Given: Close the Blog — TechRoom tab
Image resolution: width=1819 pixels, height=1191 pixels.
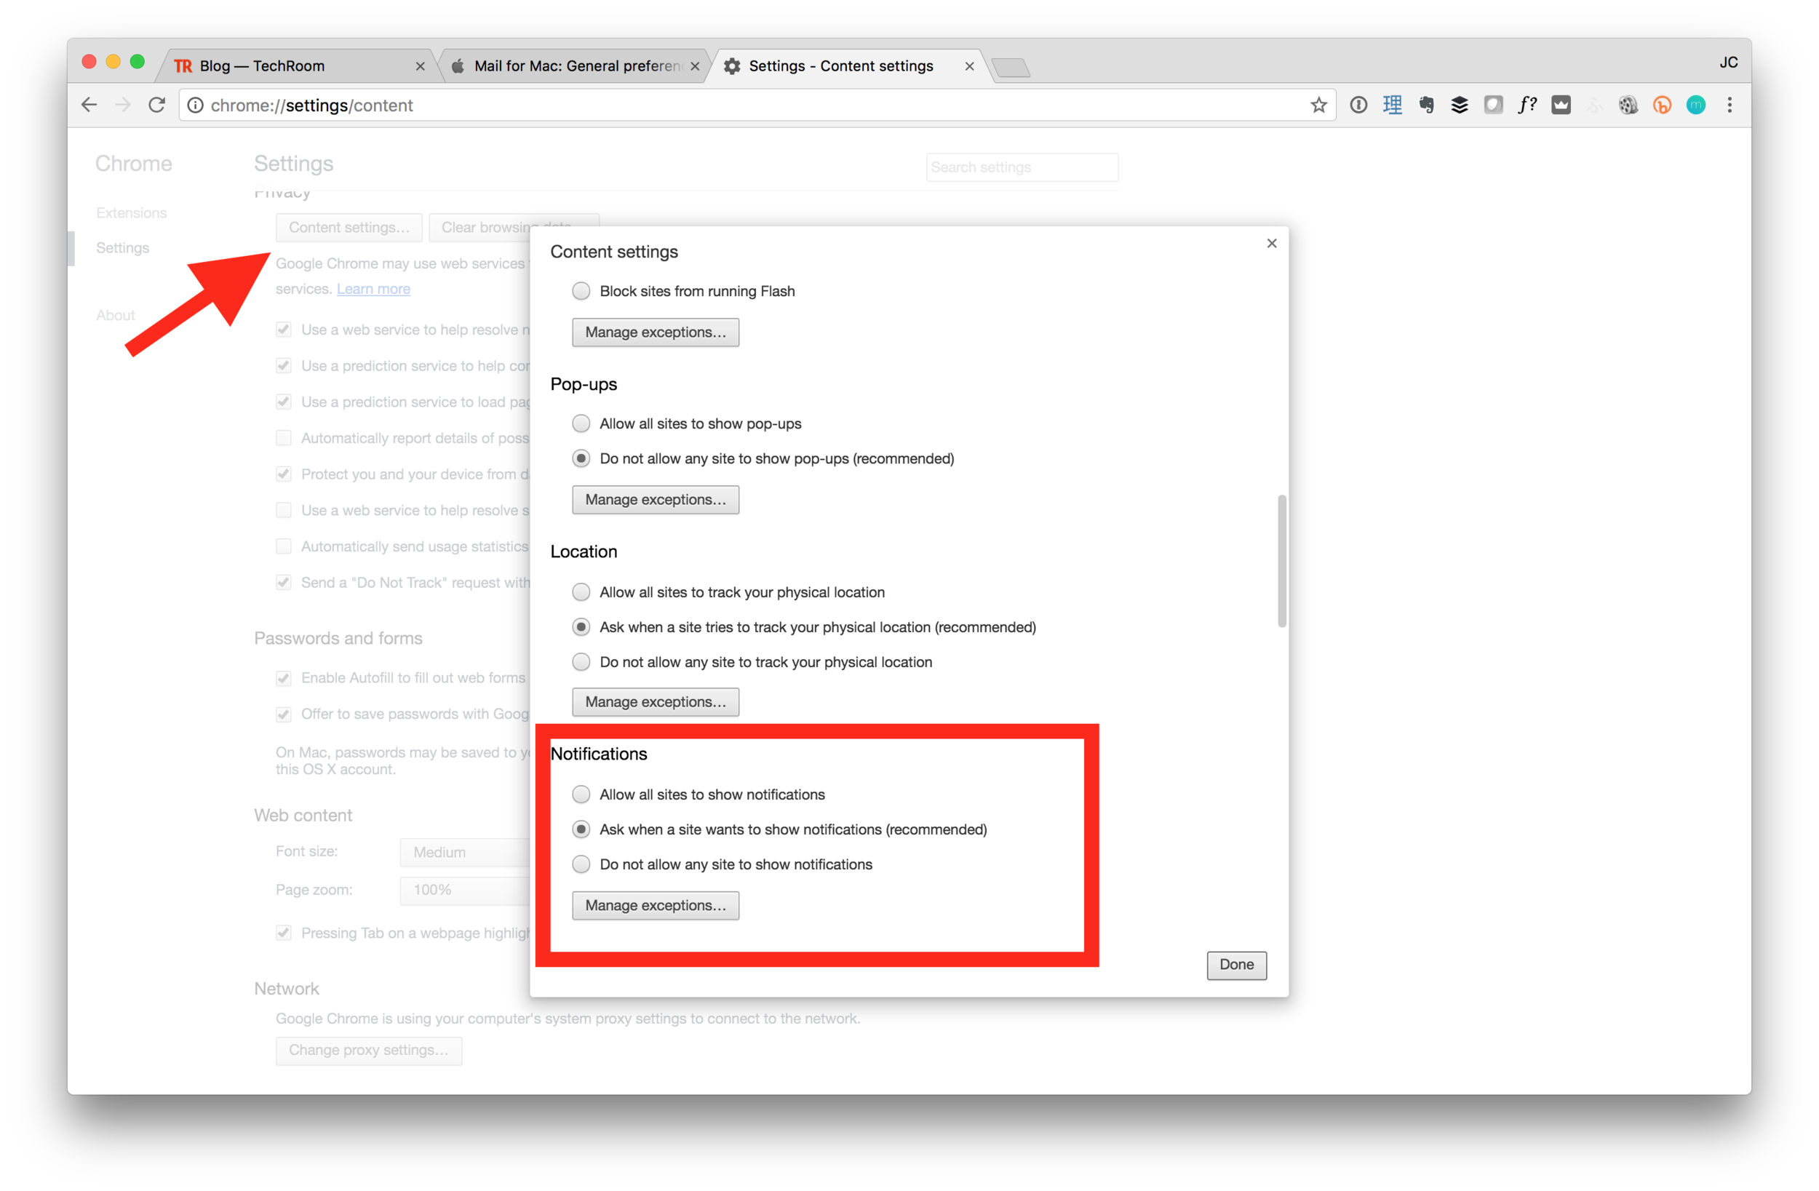Looking at the screenshot, I should coord(420,66).
